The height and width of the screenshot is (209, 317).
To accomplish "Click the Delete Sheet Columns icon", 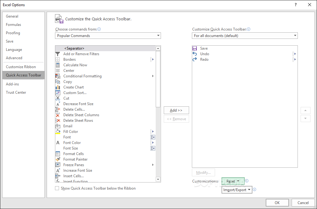I will (x=58, y=115).
